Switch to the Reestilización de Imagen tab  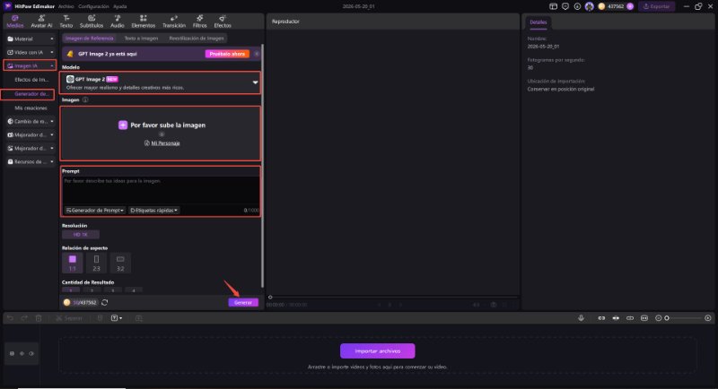[197, 39]
